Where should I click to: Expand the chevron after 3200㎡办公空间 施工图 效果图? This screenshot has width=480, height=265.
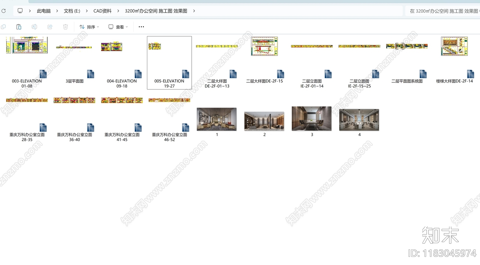pos(194,11)
